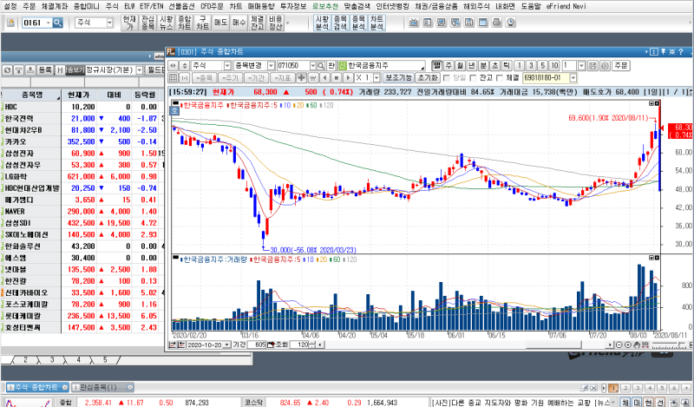This screenshot has height=407, width=694.
Task: Select the weekly (주) period toggle
Action: pos(448,66)
